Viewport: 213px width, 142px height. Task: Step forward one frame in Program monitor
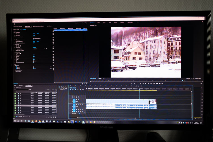[x=148, y=83]
